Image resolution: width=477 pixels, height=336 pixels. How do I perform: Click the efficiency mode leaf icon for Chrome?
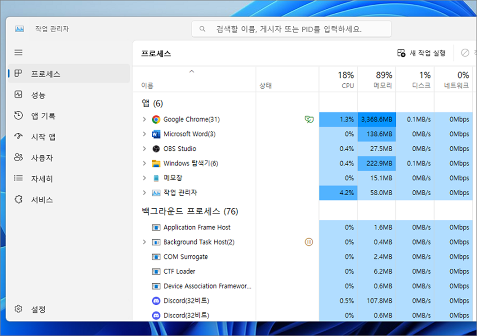click(309, 119)
